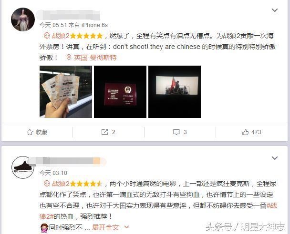
Task: Click the emoji before 同时强烈不 text
Action: [x=44, y=227]
